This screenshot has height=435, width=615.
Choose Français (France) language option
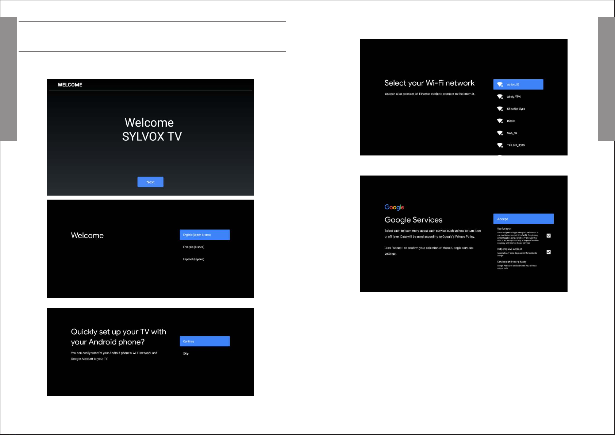tap(193, 247)
